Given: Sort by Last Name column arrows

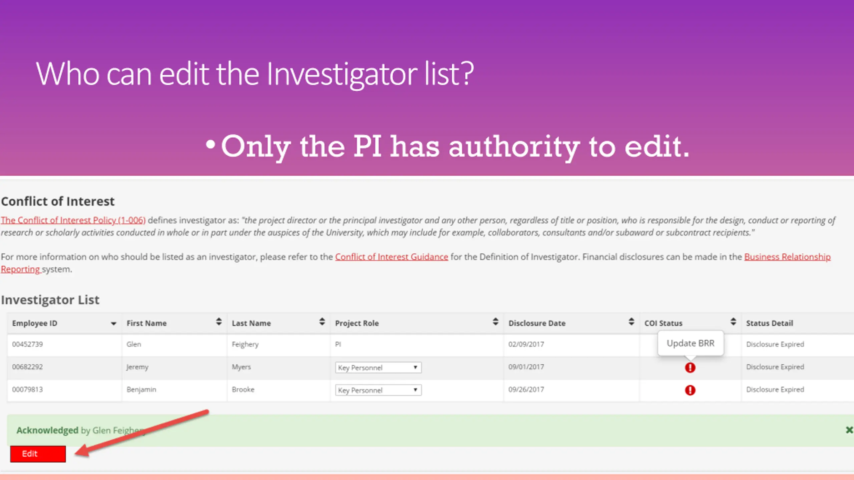Looking at the screenshot, I should [x=322, y=322].
